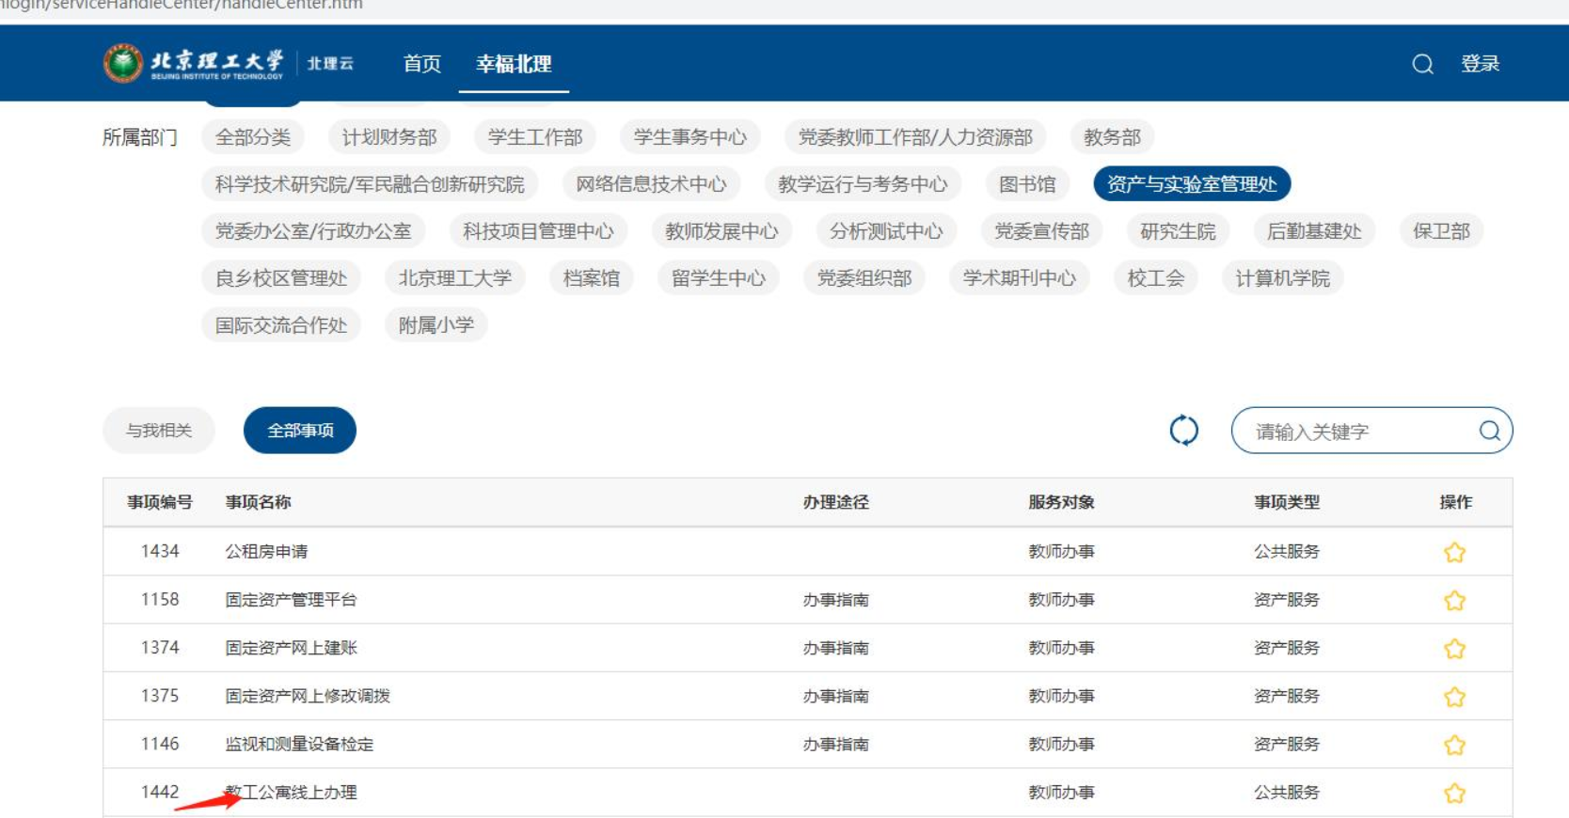Image resolution: width=1569 pixels, height=818 pixels.
Task: Click the search magnifier icon in header
Action: click(1422, 64)
